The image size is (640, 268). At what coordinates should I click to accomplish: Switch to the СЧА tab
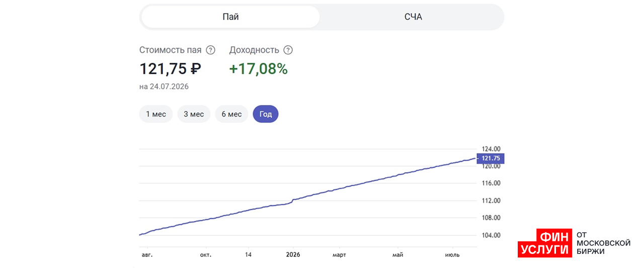(x=413, y=17)
